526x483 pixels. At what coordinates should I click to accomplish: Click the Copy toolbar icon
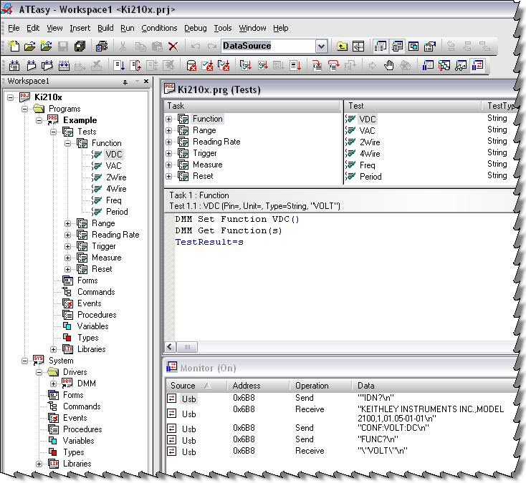pyautogui.click(x=140, y=47)
